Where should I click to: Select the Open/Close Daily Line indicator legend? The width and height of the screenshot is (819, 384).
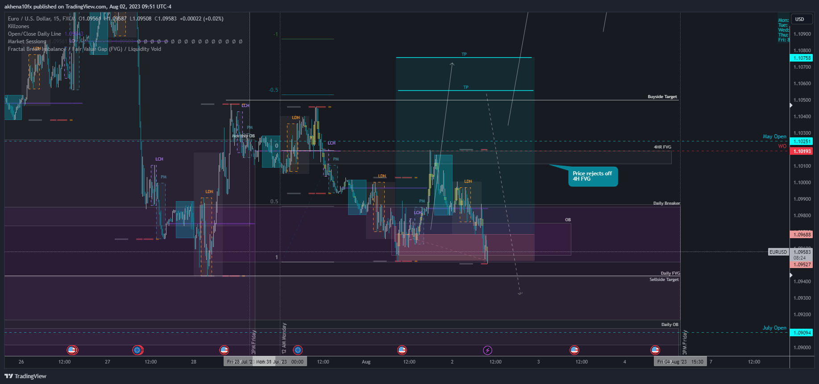coord(34,34)
